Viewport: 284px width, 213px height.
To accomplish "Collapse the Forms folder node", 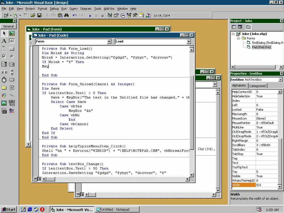I will click(238, 38).
